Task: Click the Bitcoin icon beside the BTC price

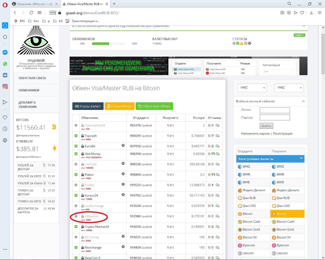Action: tap(54, 127)
